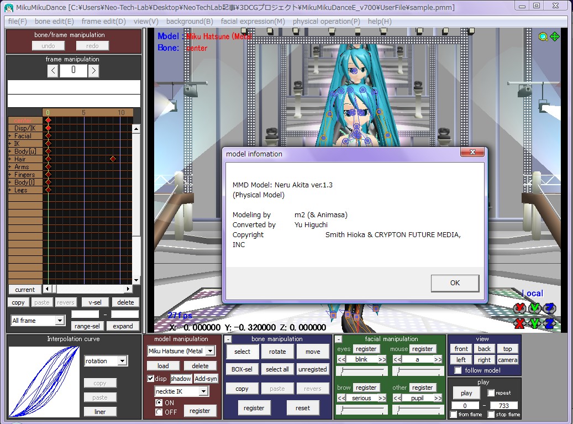Click the green Y icon in lower Local axis row
573x424 pixels.
(x=534, y=323)
